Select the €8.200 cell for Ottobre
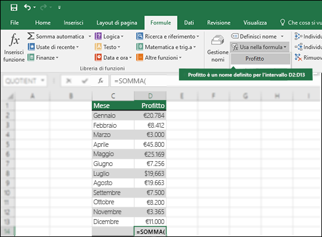 pos(150,202)
